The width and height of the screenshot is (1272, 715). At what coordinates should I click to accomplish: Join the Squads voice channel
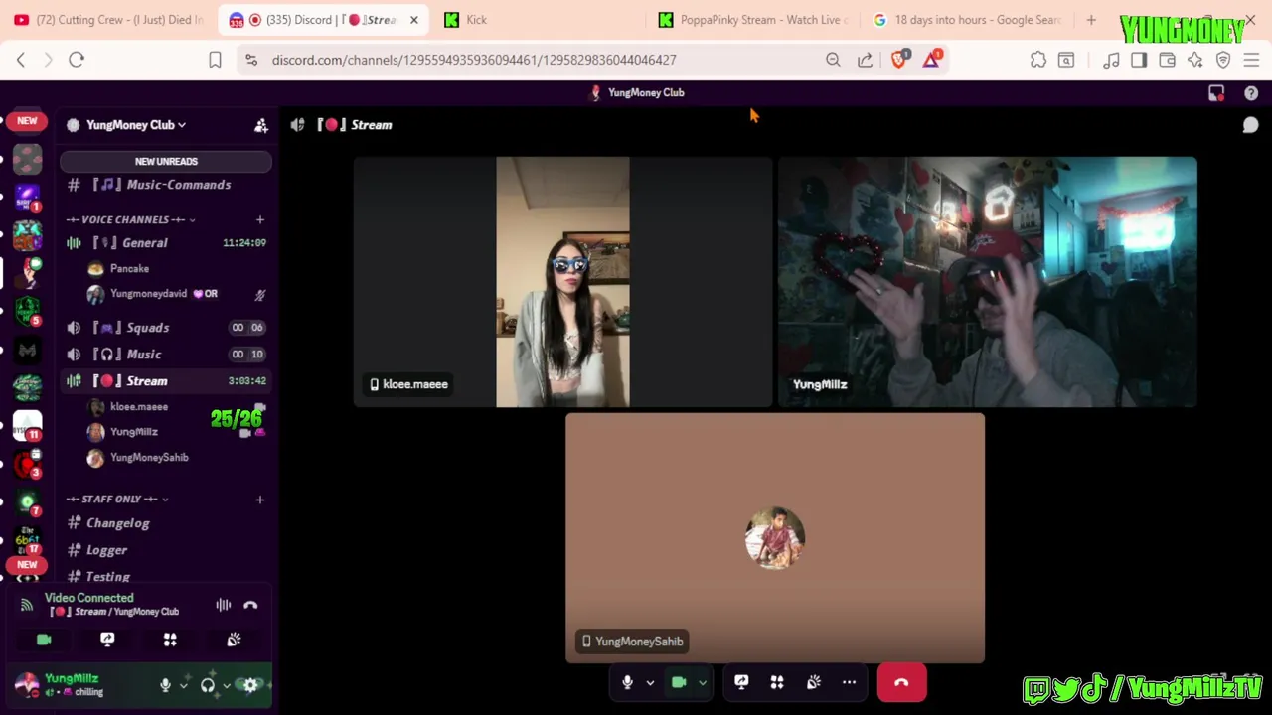[165, 328]
